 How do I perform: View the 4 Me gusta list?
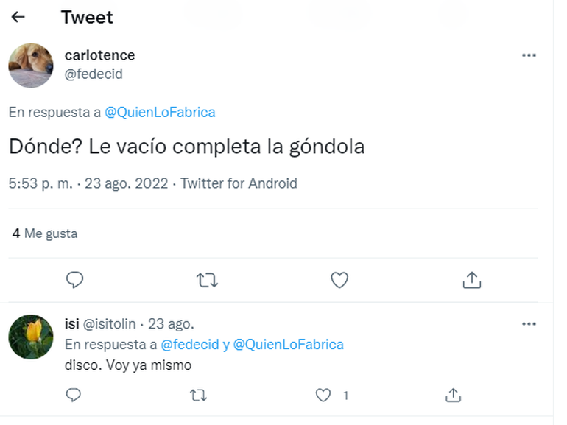click(x=45, y=233)
